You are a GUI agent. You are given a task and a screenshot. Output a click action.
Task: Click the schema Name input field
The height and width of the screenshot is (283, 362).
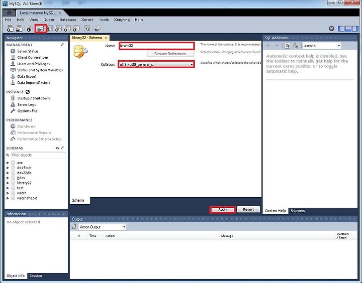pyautogui.click(x=156, y=46)
